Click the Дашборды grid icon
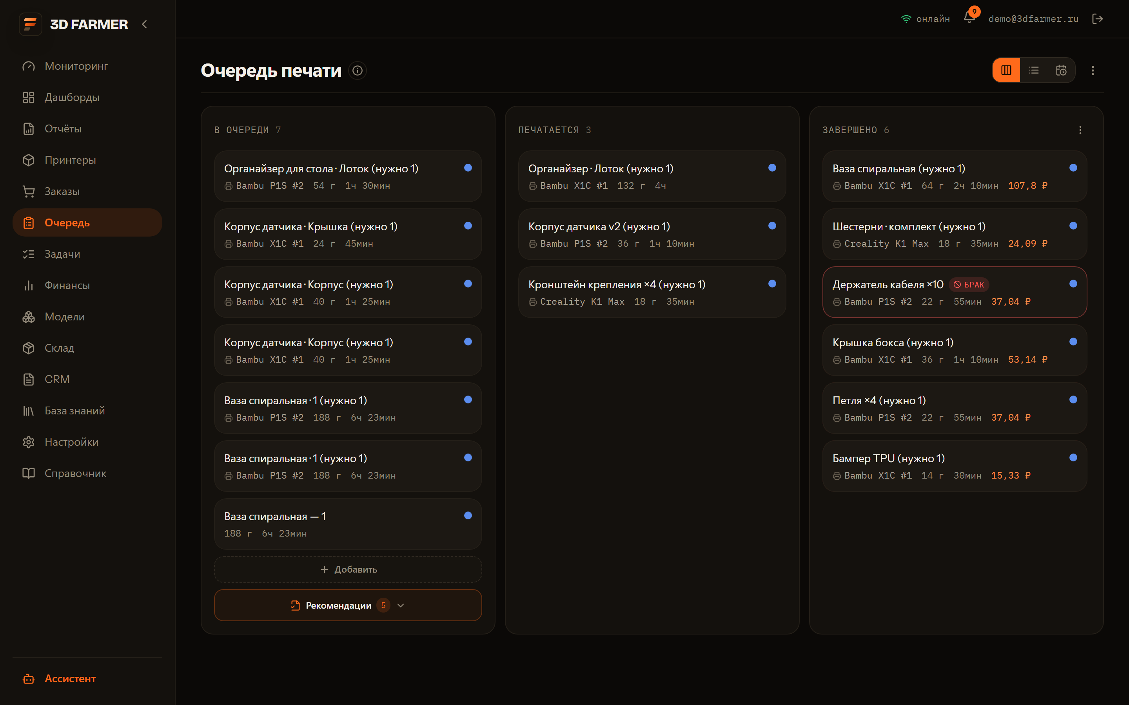This screenshot has height=705, width=1129. (29, 98)
